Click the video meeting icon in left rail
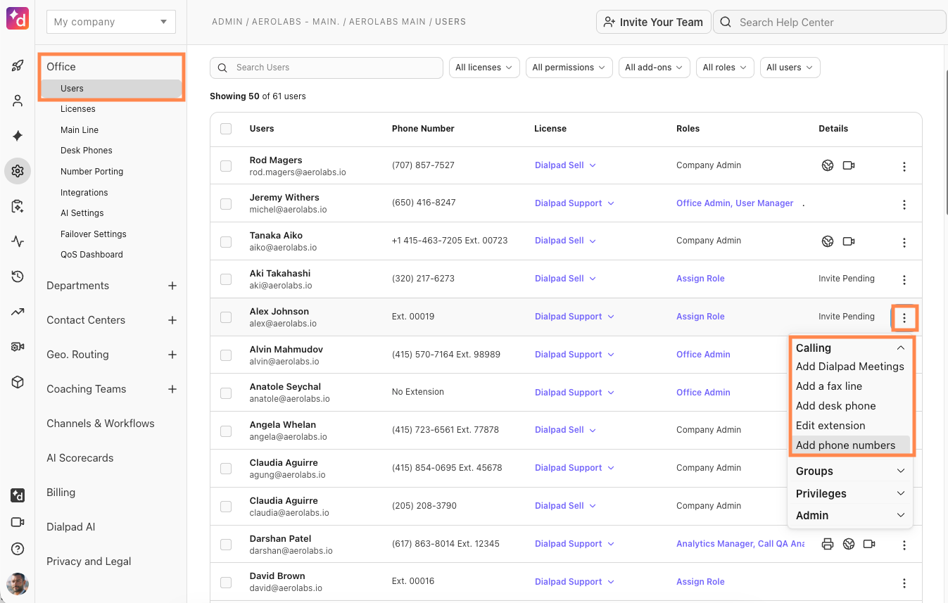 18,522
